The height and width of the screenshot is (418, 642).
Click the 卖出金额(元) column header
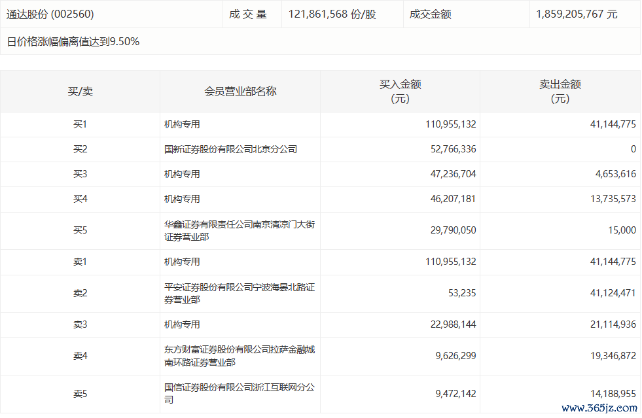560,92
